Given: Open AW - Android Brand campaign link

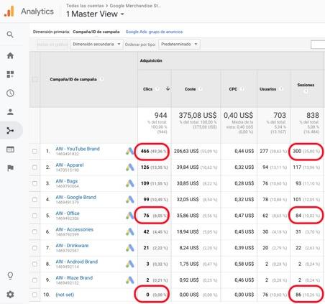Looking at the screenshot, I should pyautogui.click(x=77, y=262).
